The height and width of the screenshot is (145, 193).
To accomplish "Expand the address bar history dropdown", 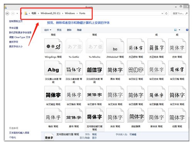I will [163, 13].
